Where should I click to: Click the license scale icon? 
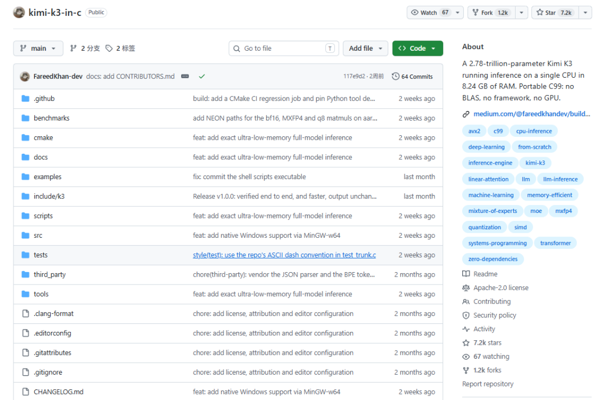click(466, 287)
